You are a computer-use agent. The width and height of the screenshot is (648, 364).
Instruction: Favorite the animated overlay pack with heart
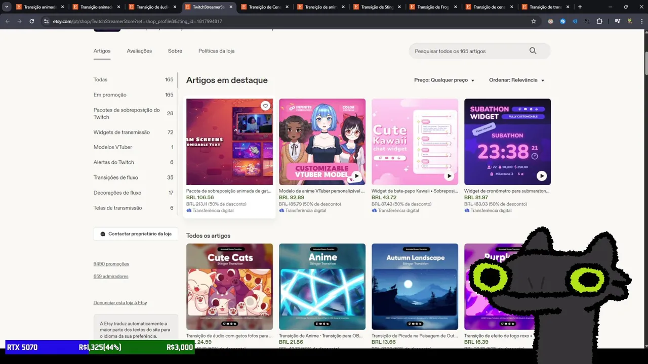pos(265,106)
